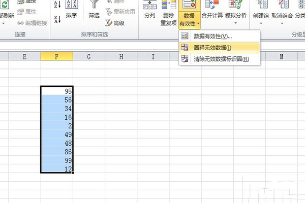Expand the 取消组合 ungroup dropdown
305x203 pixels.
pos(282,23)
